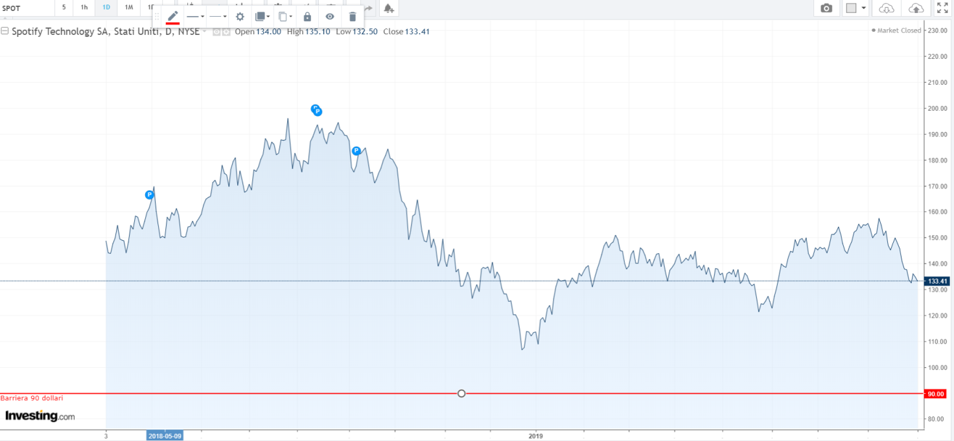Click the redo arrow in top toolbar
The image size is (954, 441).
coord(369,8)
